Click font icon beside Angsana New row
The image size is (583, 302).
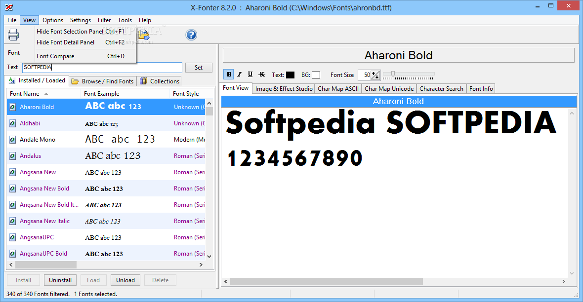pos(13,172)
